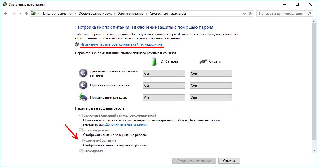Image resolution: width=317 pixels, height=167 pixels.
Task: Click the forward navigation arrow
Action: (14, 14)
